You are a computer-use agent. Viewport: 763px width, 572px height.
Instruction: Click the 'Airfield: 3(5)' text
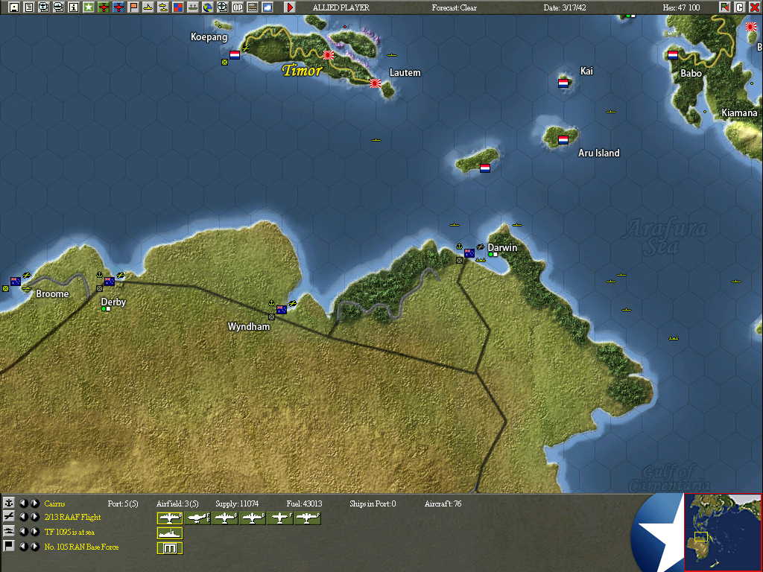[x=177, y=503]
